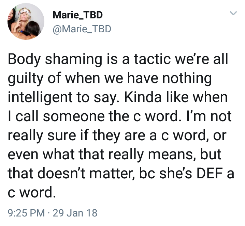Select the 29 Jan 18 date
The image size is (245, 226).
click(75, 213)
